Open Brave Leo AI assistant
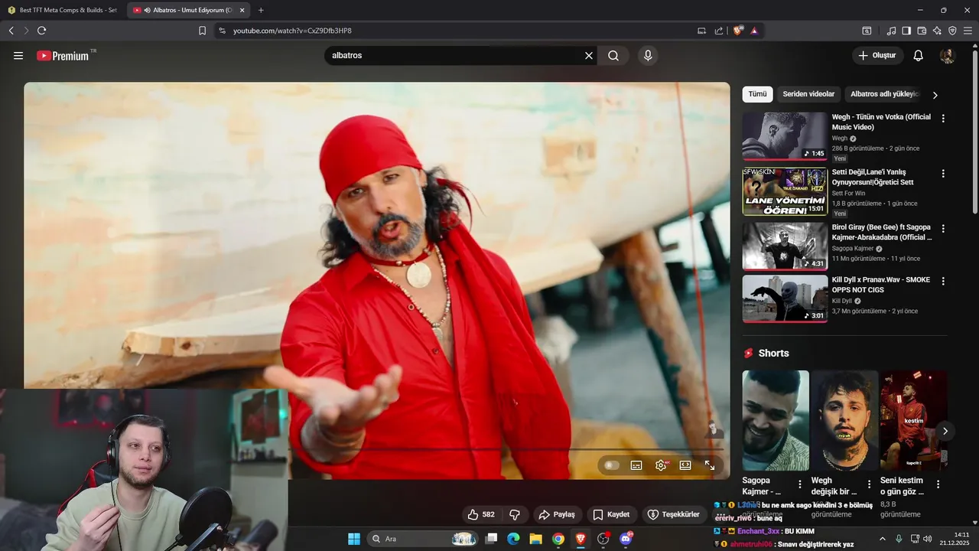979x551 pixels. (937, 31)
